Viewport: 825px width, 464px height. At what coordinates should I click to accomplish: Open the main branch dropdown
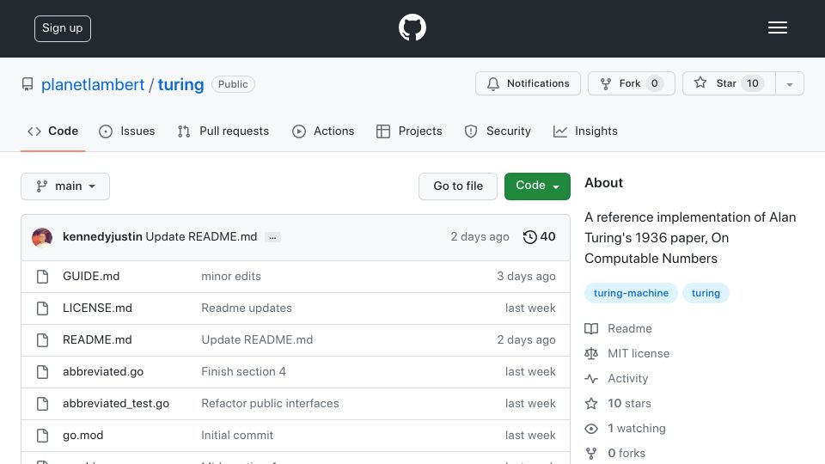[x=65, y=186]
